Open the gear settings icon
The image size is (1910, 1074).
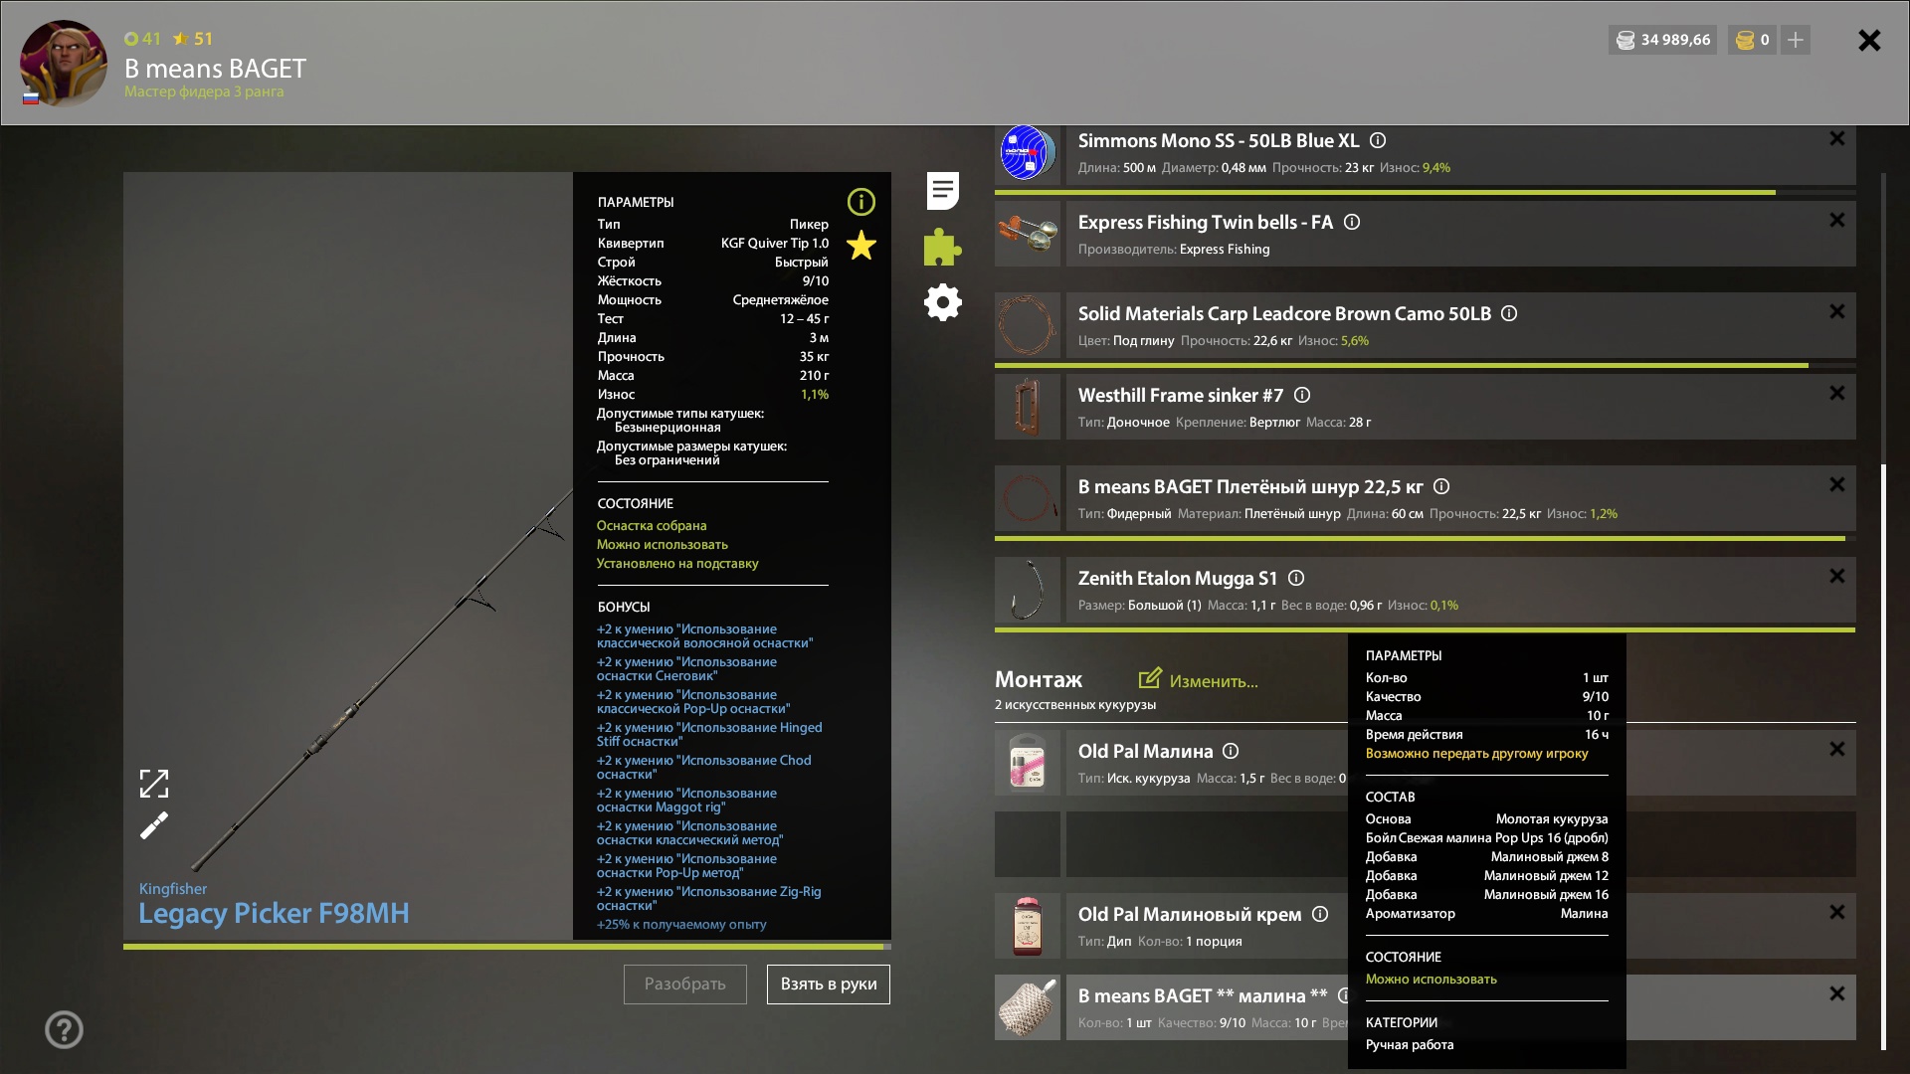tap(942, 302)
